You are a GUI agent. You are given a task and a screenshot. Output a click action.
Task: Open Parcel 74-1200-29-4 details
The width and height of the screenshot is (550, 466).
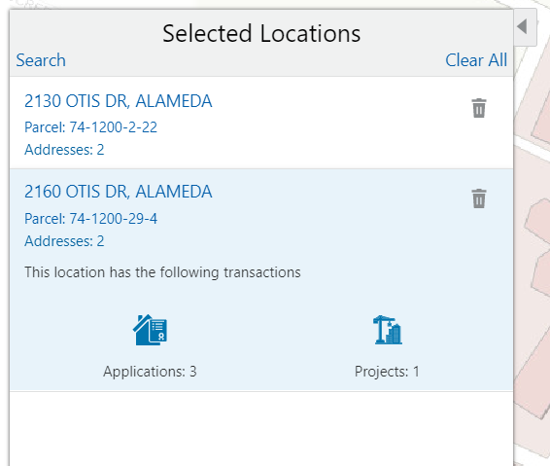(90, 219)
